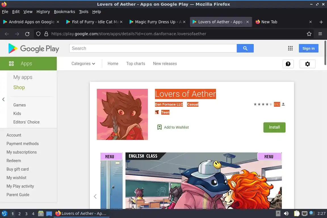Viewport: 327px width, 218px height.
Task: Open the help question mark icon
Action: [x=288, y=64]
